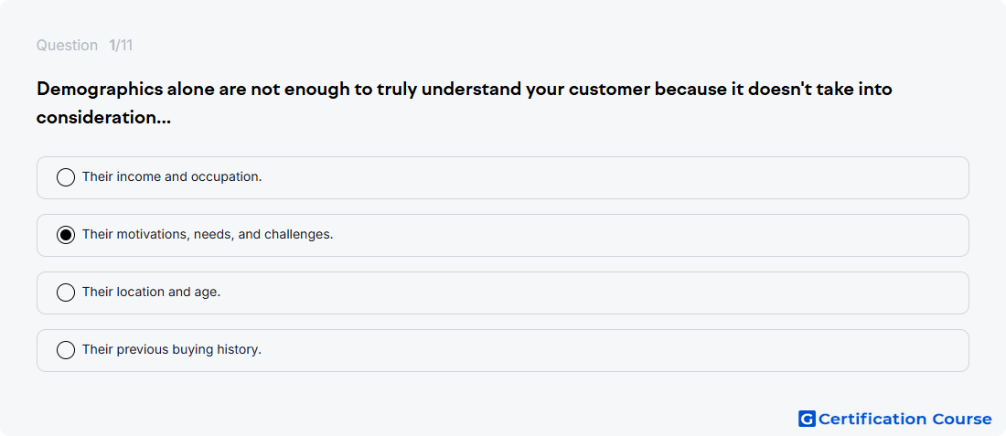This screenshot has height=436, width=1006.
Task: Pick the "Their previous buying history" radio button
Action: 66,351
